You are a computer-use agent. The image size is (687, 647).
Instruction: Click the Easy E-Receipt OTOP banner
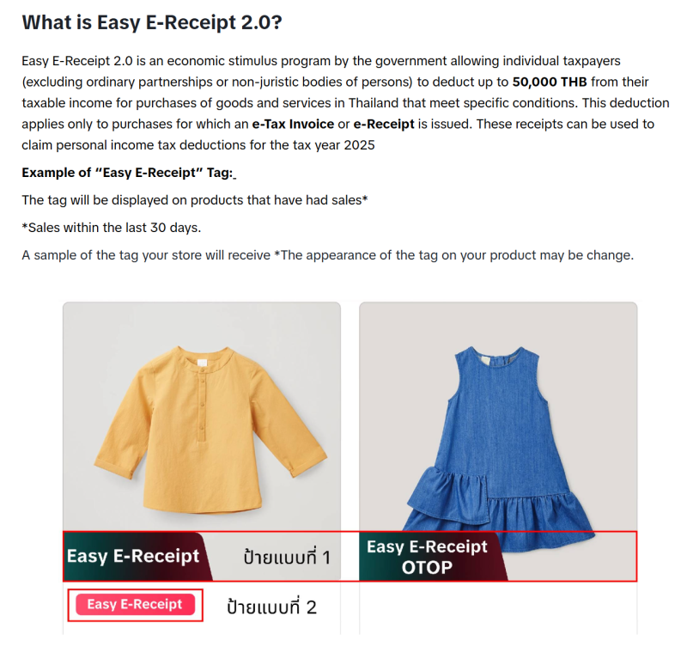point(433,556)
